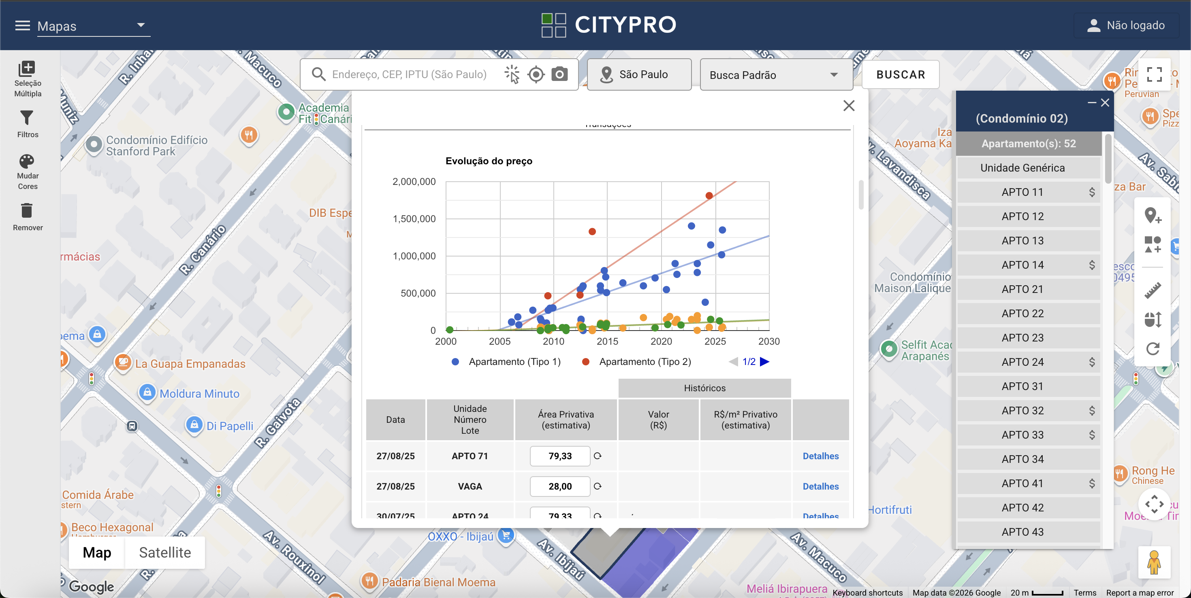Toggle Apartamento (Tipo 2) legend series
The image size is (1191, 598).
[x=636, y=362]
